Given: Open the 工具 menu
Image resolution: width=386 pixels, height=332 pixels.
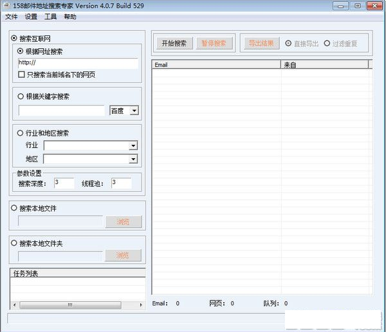Looking at the screenshot, I should pyautogui.click(x=50, y=17).
